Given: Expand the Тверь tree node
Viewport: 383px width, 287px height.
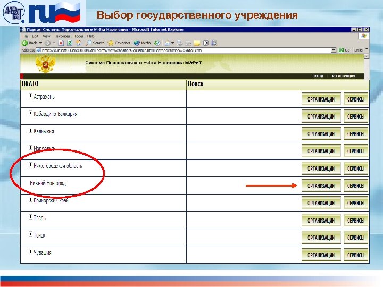Looking at the screenshot, I should coord(30,217).
